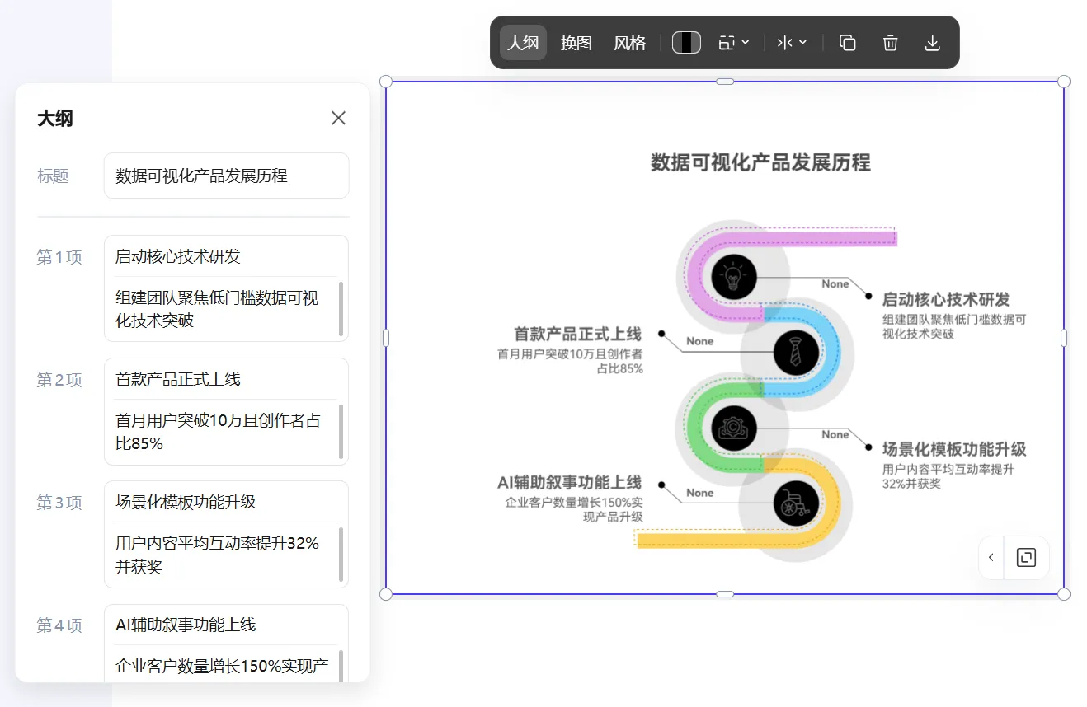Select the necktie icon in the infographic
The height and width of the screenshot is (707, 1087).
click(x=796, y=352)
